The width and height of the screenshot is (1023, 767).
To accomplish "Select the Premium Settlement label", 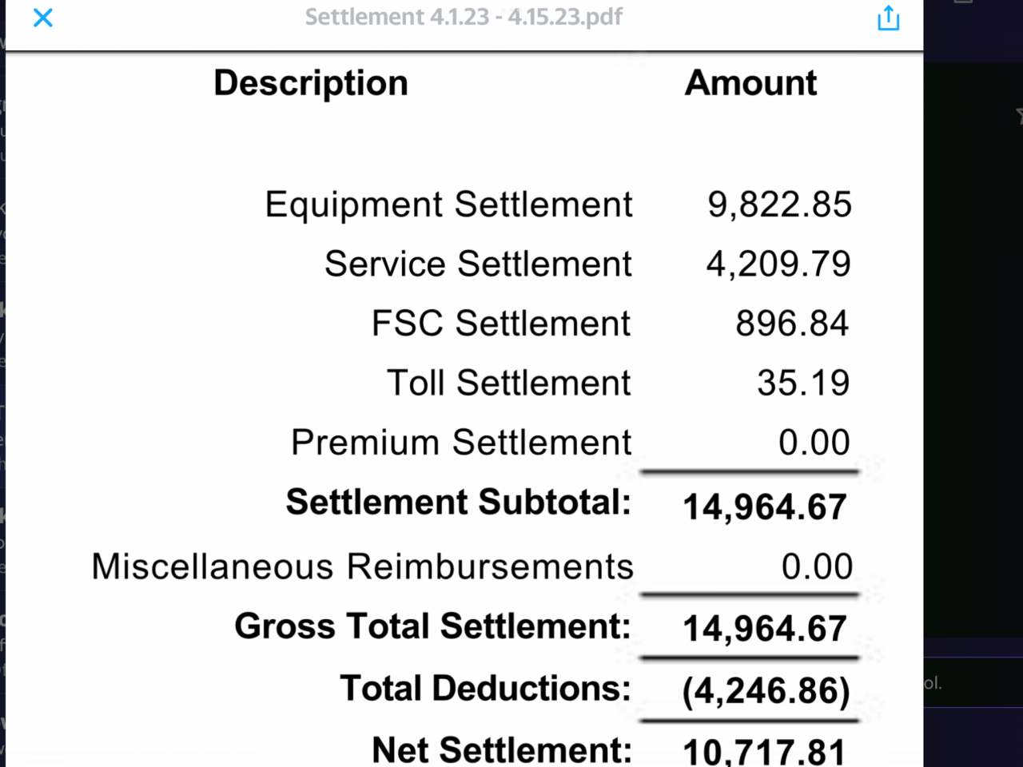I will pos(461,443).
